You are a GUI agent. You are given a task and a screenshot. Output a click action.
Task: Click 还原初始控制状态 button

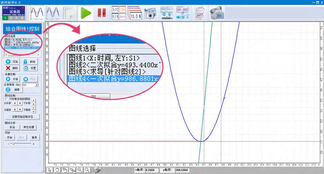[22, 116]
